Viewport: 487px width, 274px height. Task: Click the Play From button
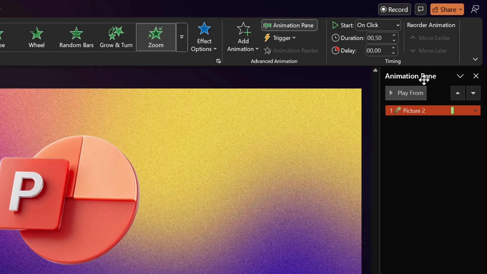406,93
